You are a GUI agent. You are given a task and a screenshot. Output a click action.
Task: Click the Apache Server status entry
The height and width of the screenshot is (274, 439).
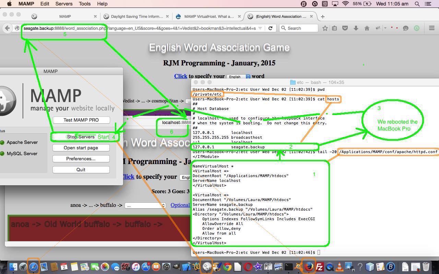click(x=19, y=142)
